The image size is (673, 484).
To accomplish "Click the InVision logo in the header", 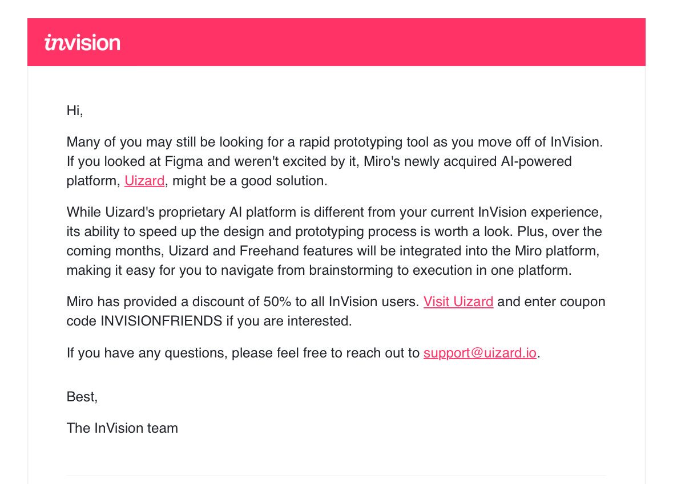I will tap(82, 43).
